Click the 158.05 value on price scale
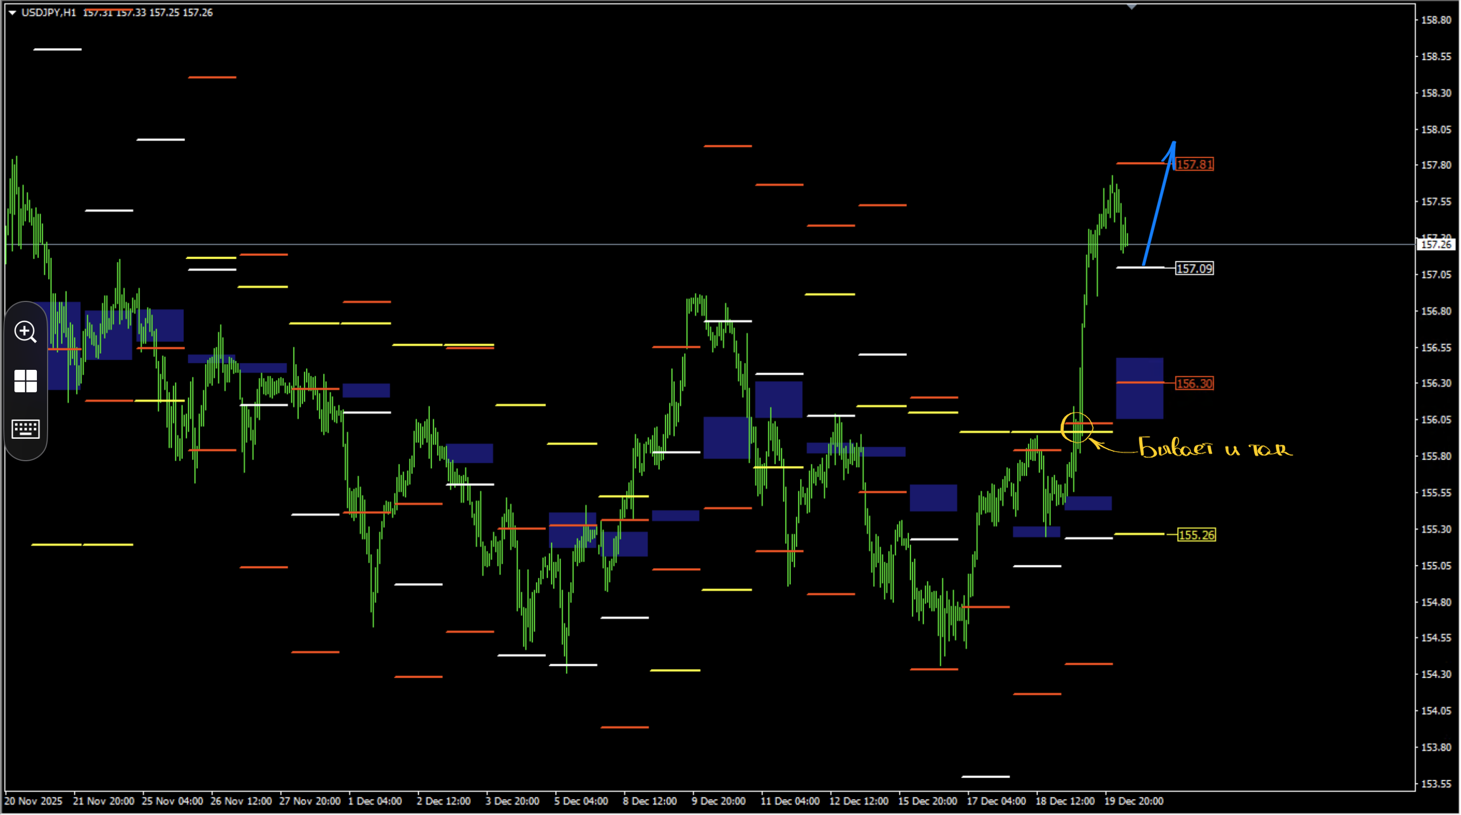Image resolution: width=1461 pixels, height=815 pixels. click(1436, 129)
